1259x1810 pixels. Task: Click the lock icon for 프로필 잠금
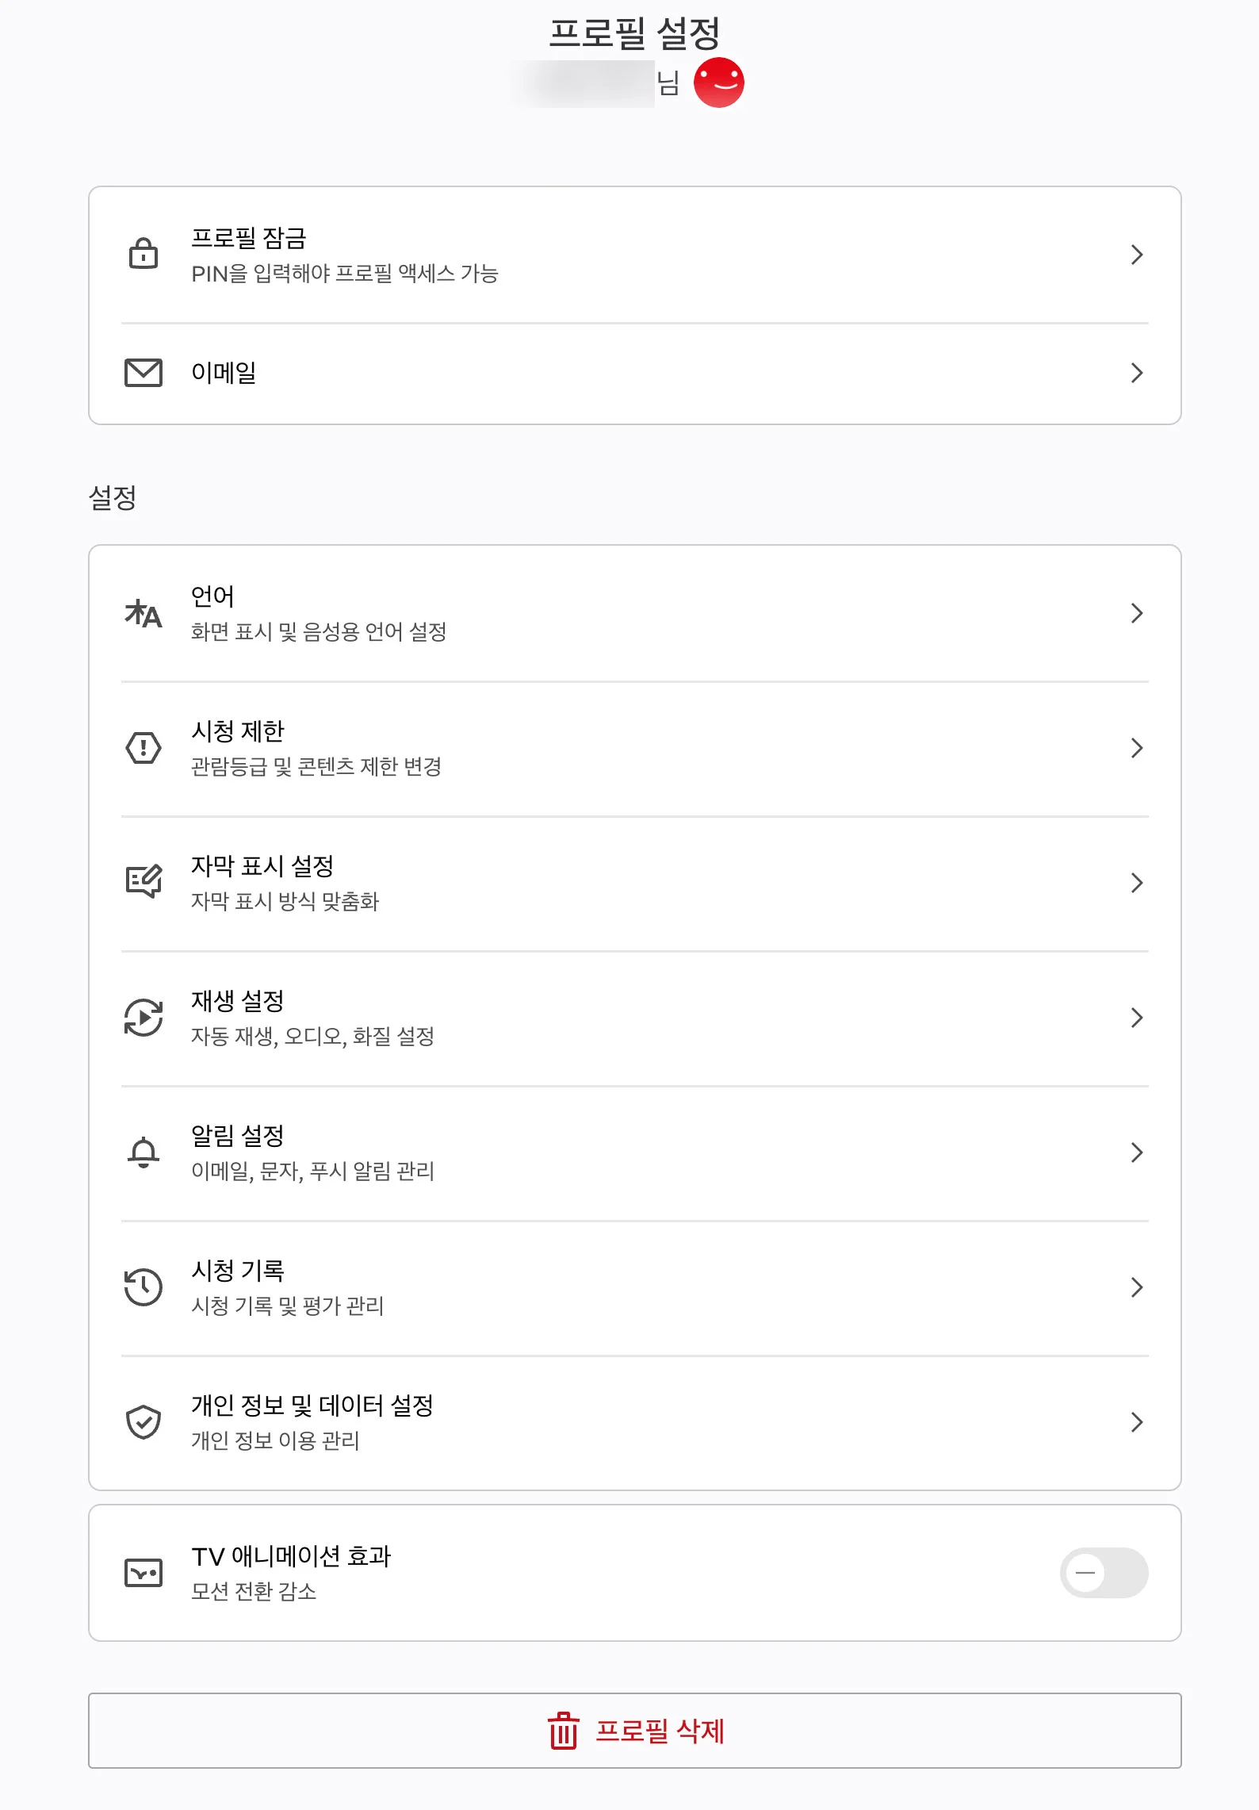[x=144, y=254]
